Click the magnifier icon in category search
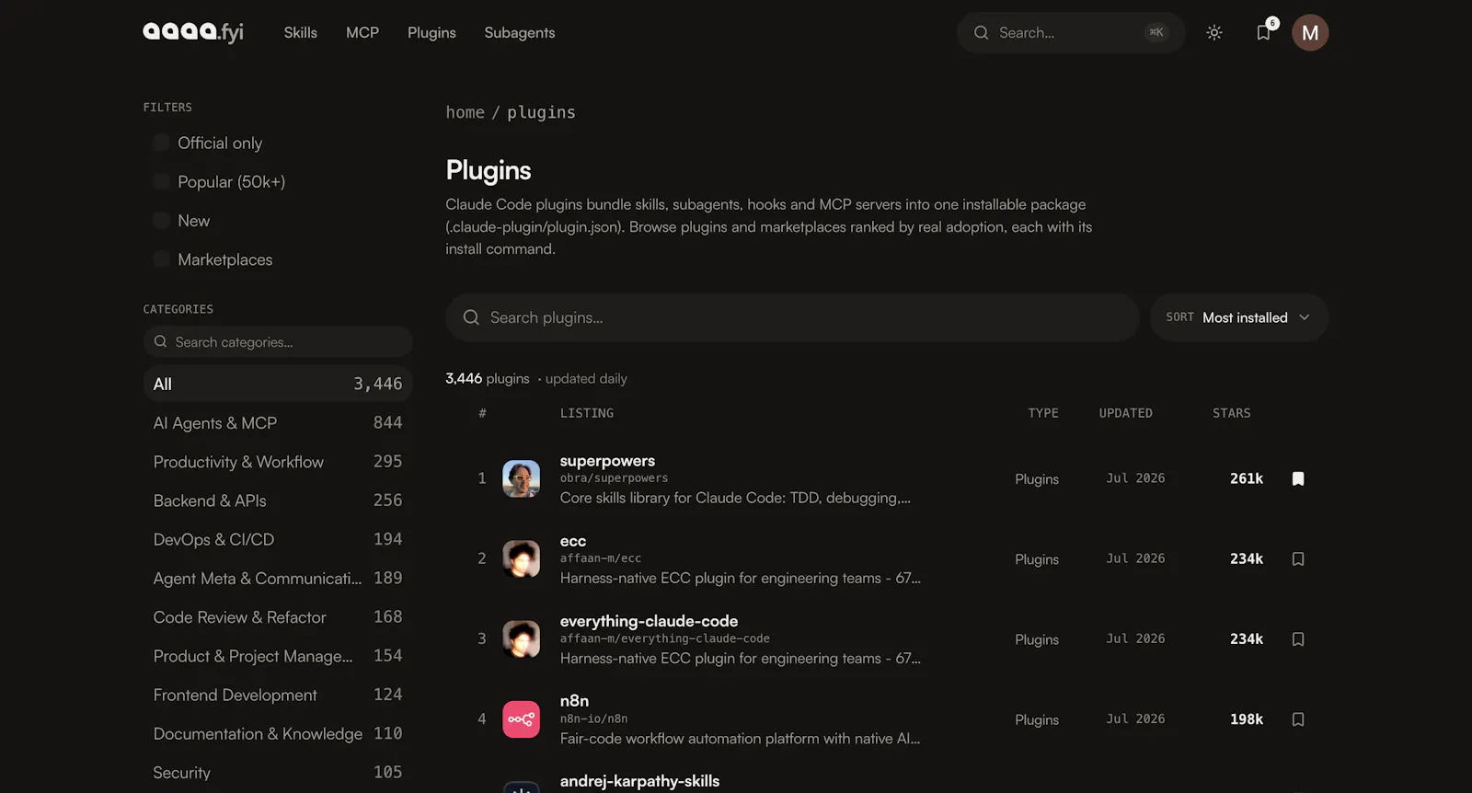 (x=161, y=341)
